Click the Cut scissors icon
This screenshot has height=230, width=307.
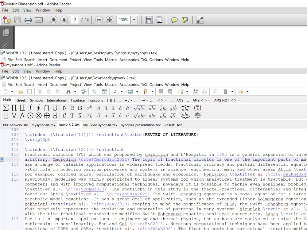click(40, 91)
